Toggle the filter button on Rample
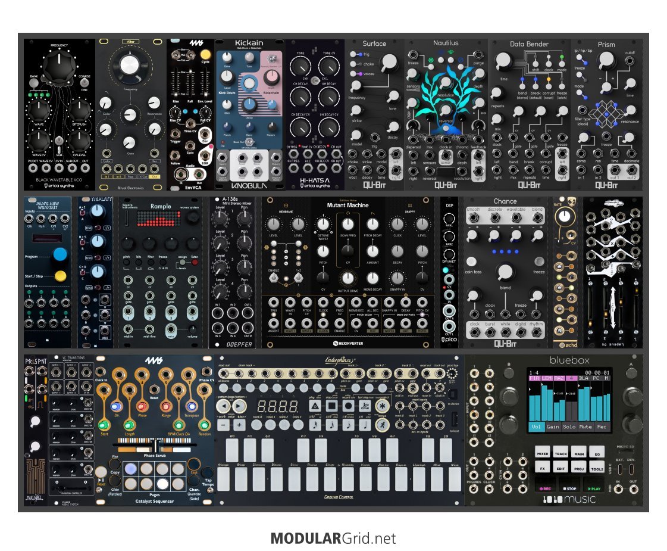Image resolution: width=667 pixels, height=551 pixels. pyautogui.click(x=151, y=262)
